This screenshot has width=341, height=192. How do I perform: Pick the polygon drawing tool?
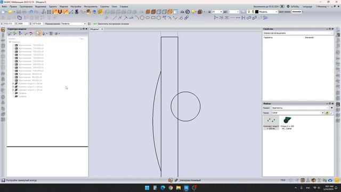click(x=159, y=18)
